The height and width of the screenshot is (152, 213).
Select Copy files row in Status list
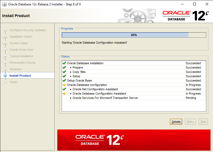pos(134,72)
